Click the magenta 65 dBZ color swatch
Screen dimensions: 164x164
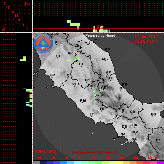pos(160,162)
